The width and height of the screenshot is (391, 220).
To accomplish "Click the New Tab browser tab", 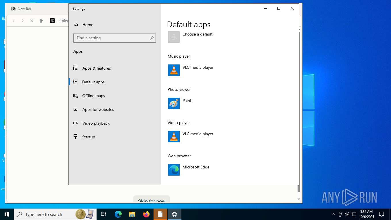I will tap(24, 9).
